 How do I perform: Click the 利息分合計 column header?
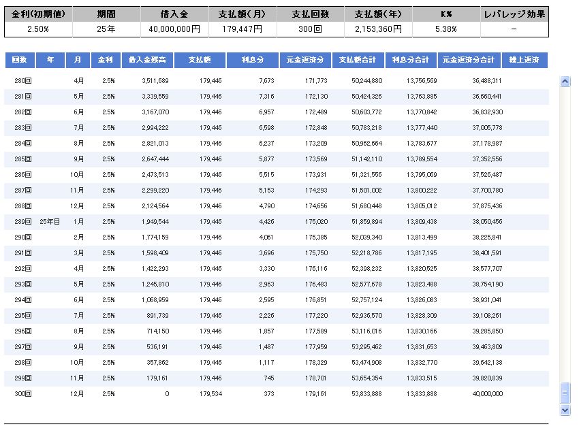(x=411, y=60)
